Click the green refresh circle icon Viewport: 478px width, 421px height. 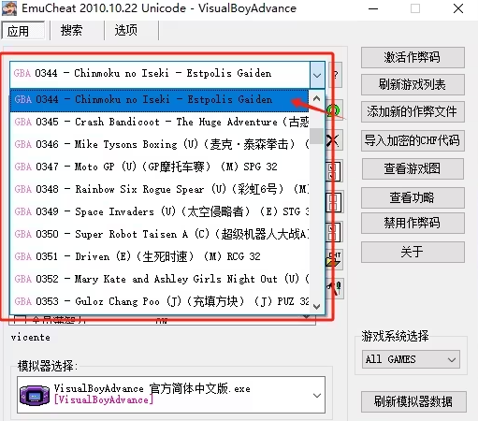[333, 110]
